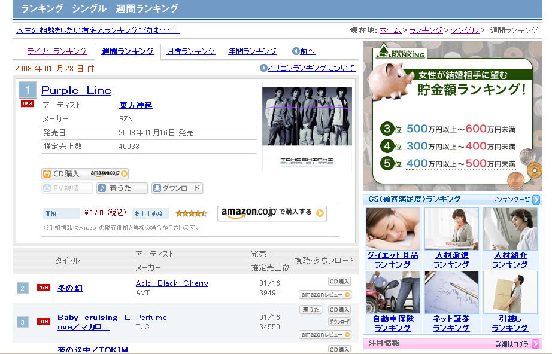Open the 引越しランキング text link
Viewport: 552px width, 354px height.
tap(510, 323)
